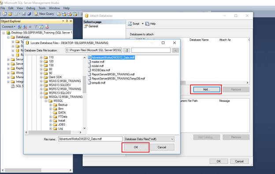The height and width of the screenshot is (174, 275).
Task: Click the OK button of Attach Databases window
Action: [219, 161]
